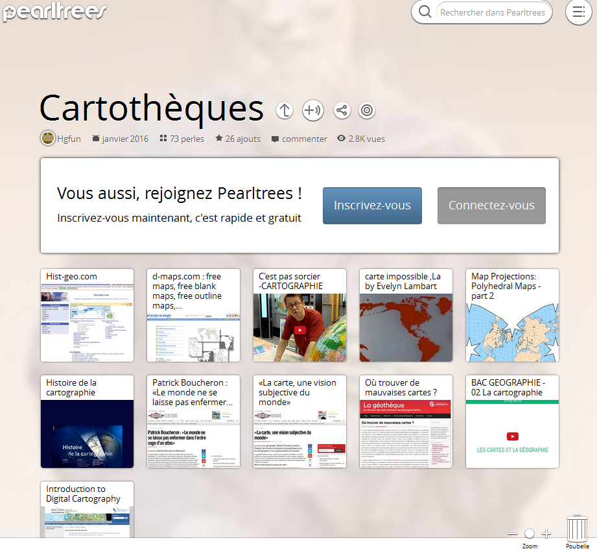Click the search magnifier icon
Screen dimensions: 597x549
(x=425, y=12)
